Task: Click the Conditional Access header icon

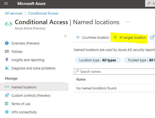Action: [x=9, y=24]
